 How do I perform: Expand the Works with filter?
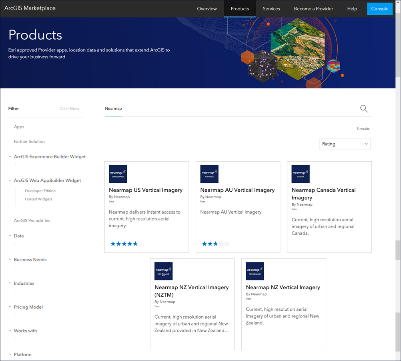point(10,331)
